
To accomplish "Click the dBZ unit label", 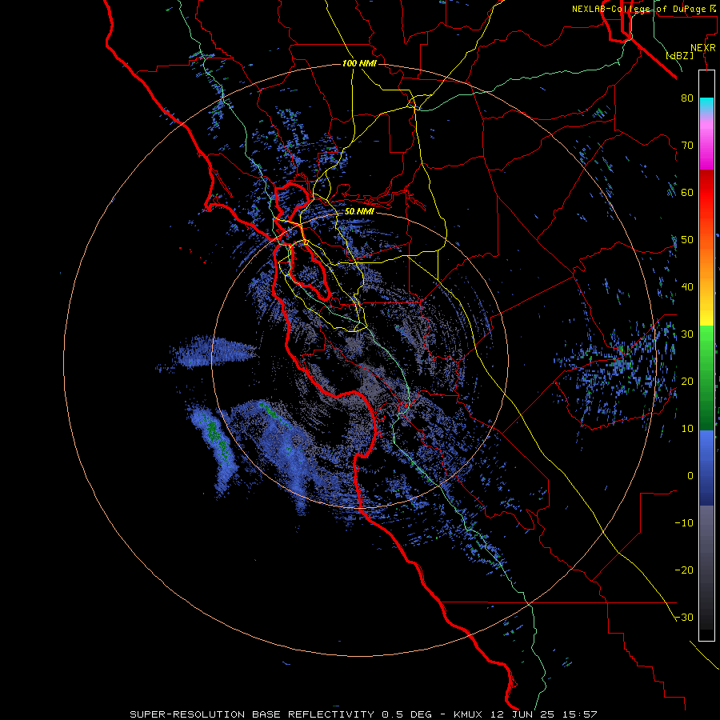I will [x=679, y=56].
